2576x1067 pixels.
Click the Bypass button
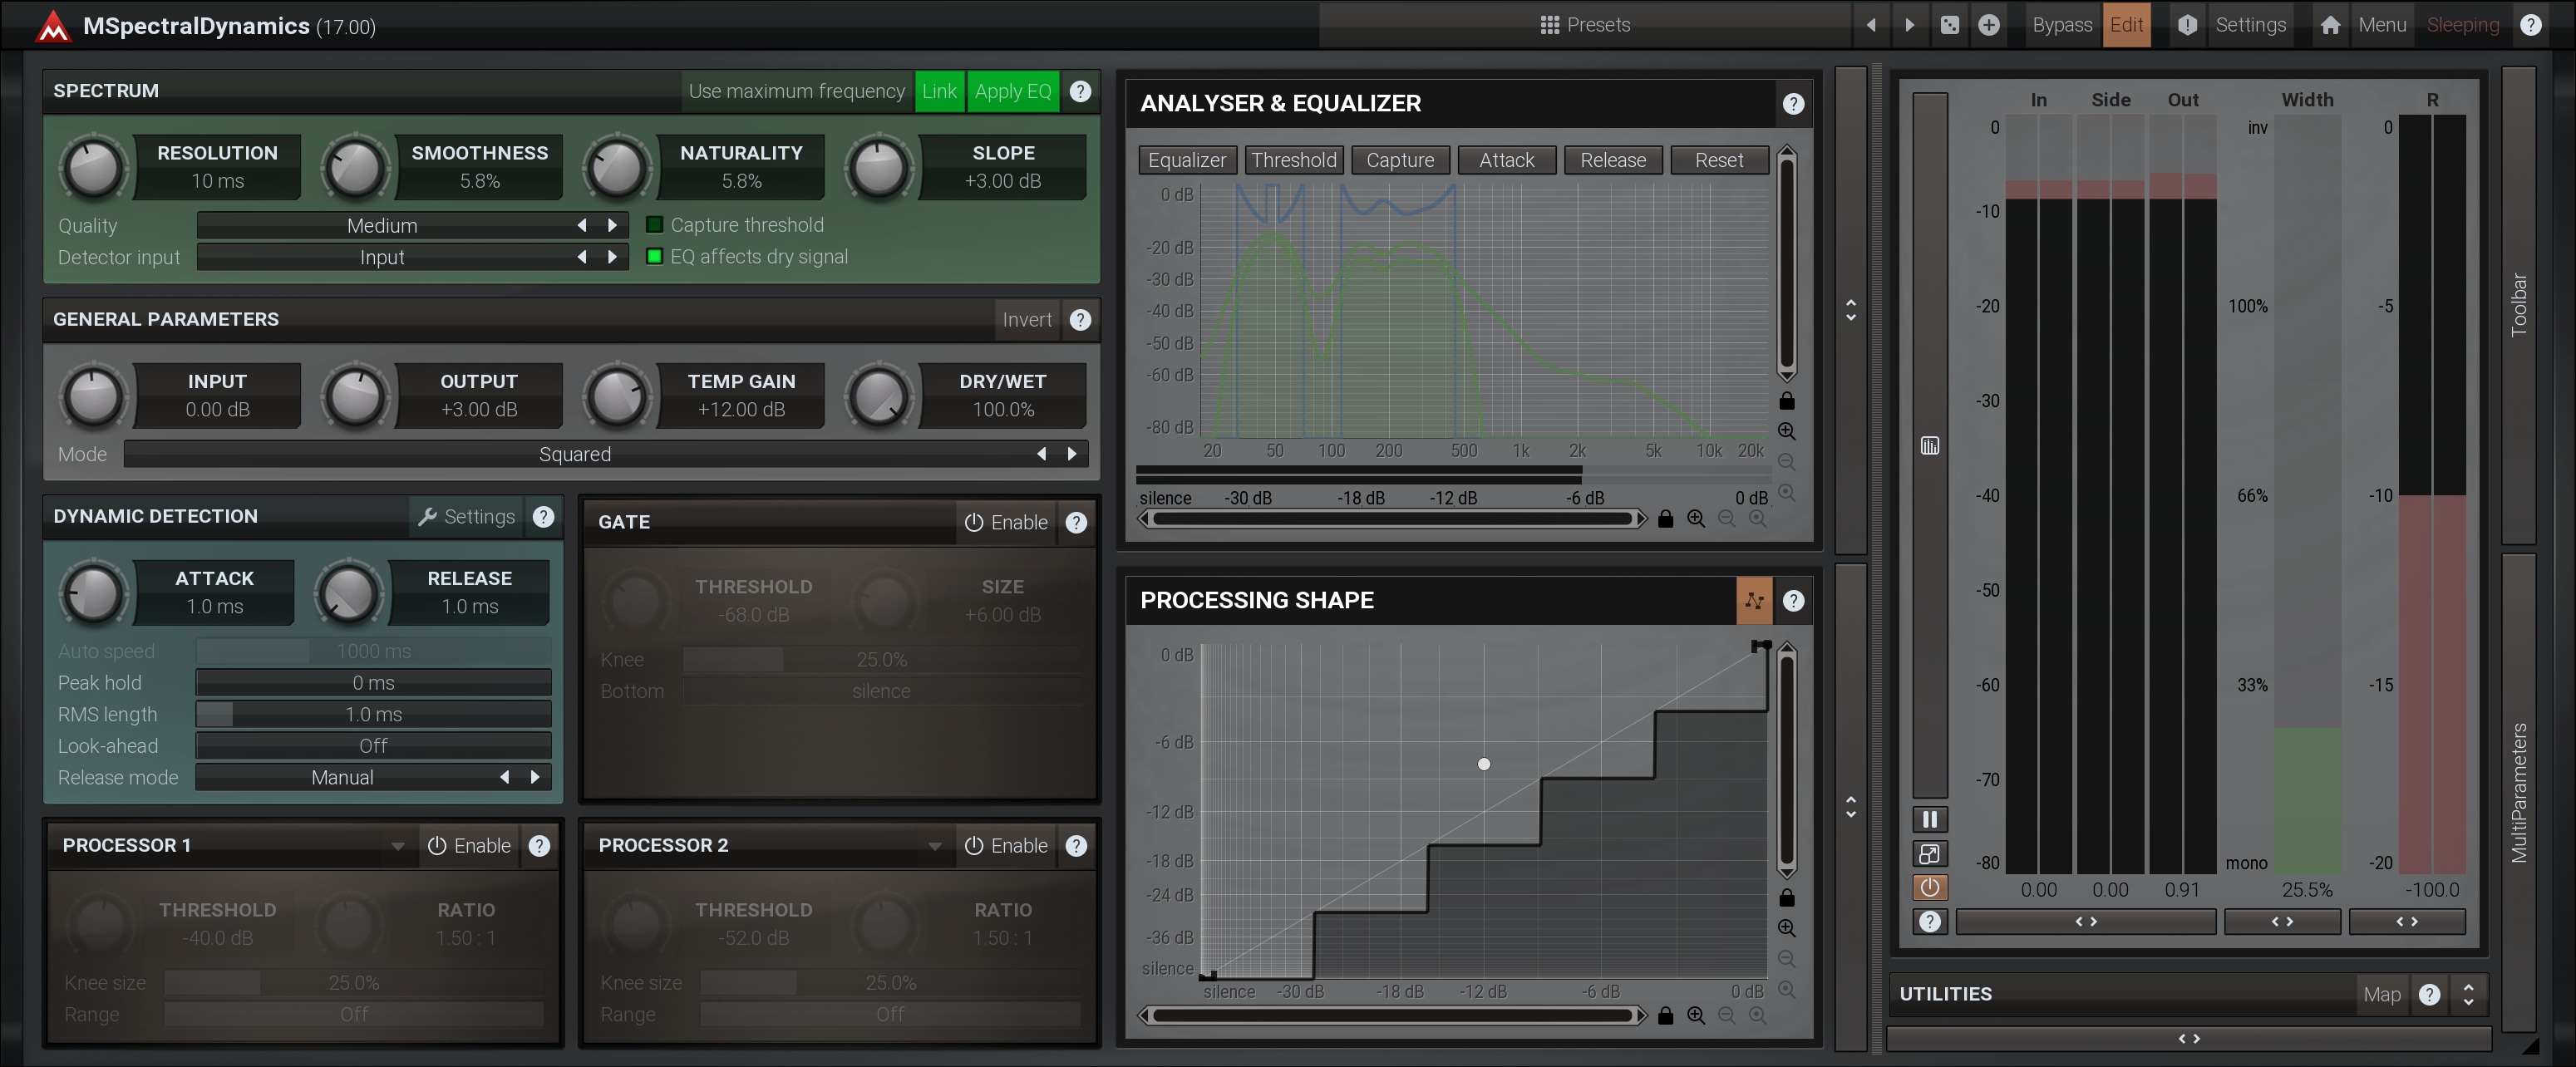(2061, 25)
